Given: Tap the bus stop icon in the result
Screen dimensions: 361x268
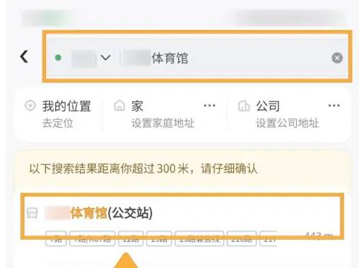Looking at the screenshot, I should click(x=32, y=213).
